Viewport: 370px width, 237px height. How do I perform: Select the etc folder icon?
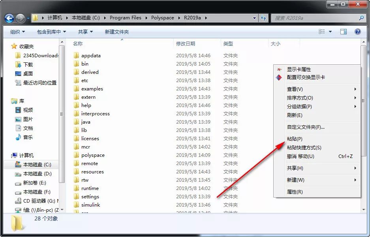click(76, 81)
